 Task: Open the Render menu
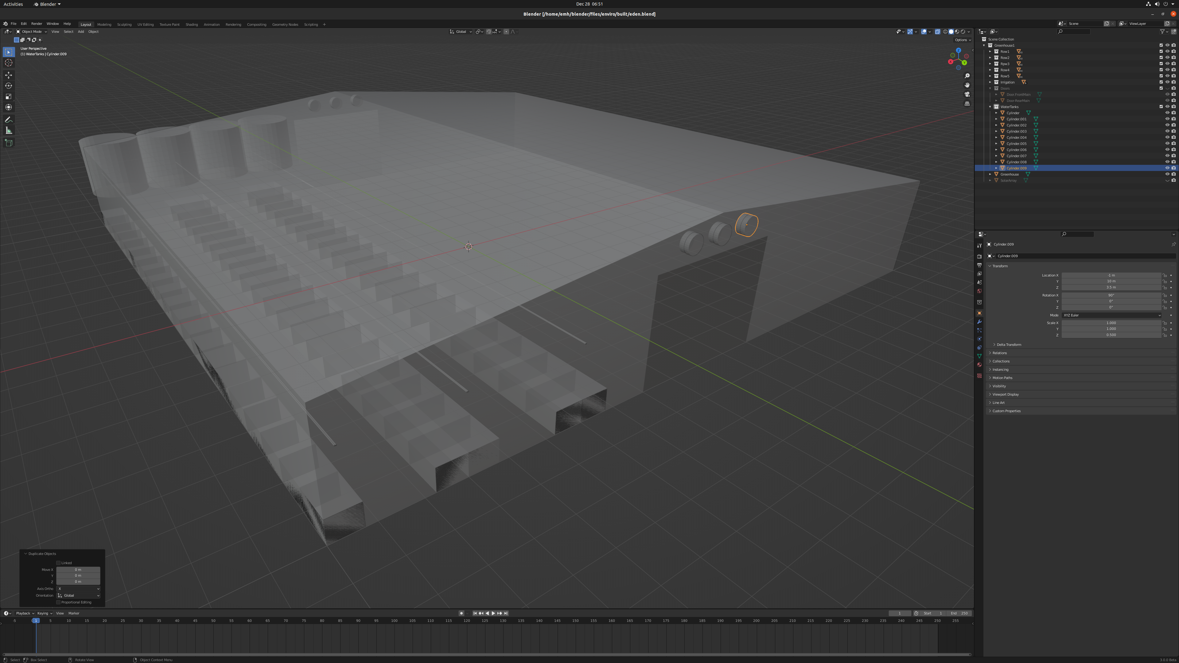click(x=37, y=24)
